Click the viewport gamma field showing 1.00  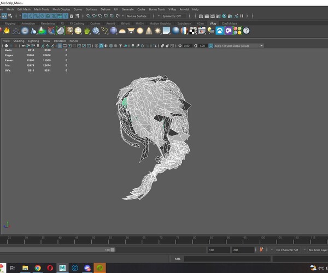(202, 46)
